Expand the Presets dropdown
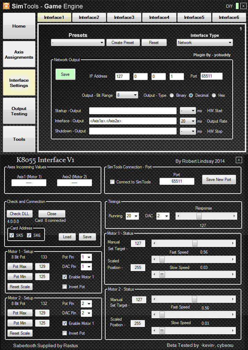248x350 pixels. pos(78,42)
